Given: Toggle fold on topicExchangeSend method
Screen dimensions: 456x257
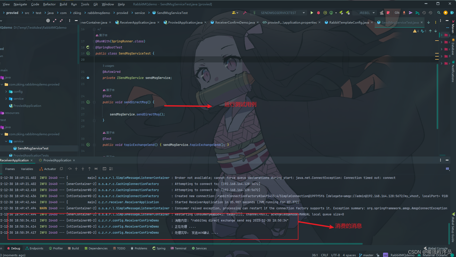Looking at the screenshot, I should pos(94,145).
